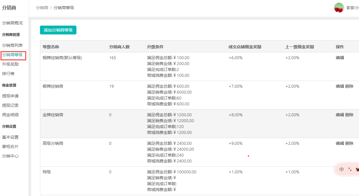Click the cherry avatar profile picture
This screenshot has width=359, height=196.
(x=339, y=8)
